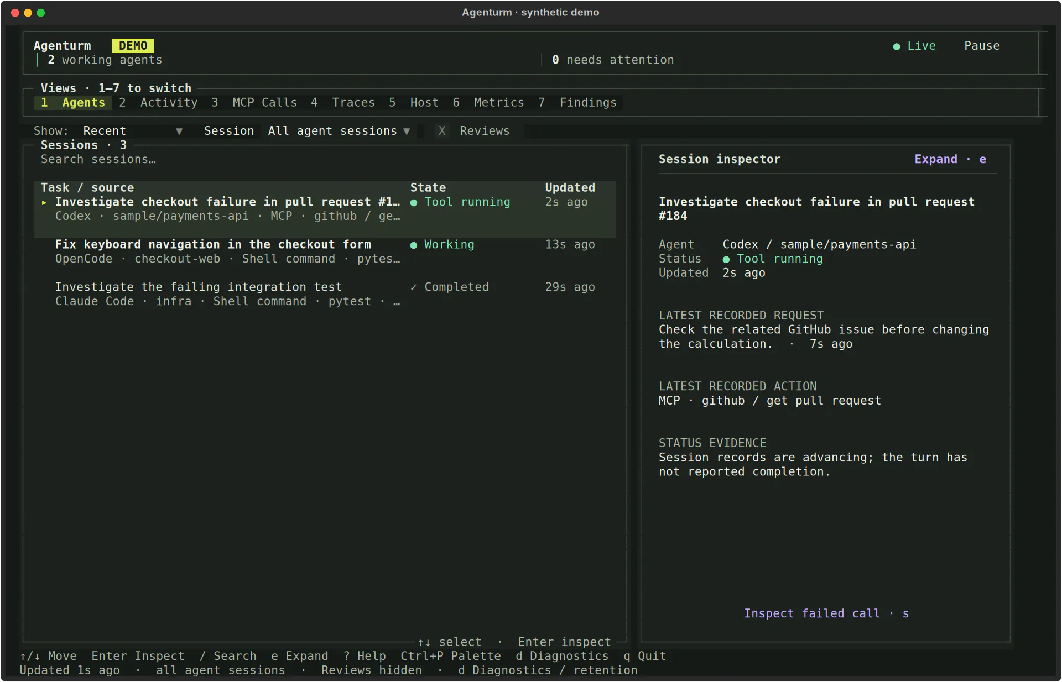Open the Activity view tab
Image resolution: width=1062 pixels, height=682 pixels.
click(x=158, y=102)
